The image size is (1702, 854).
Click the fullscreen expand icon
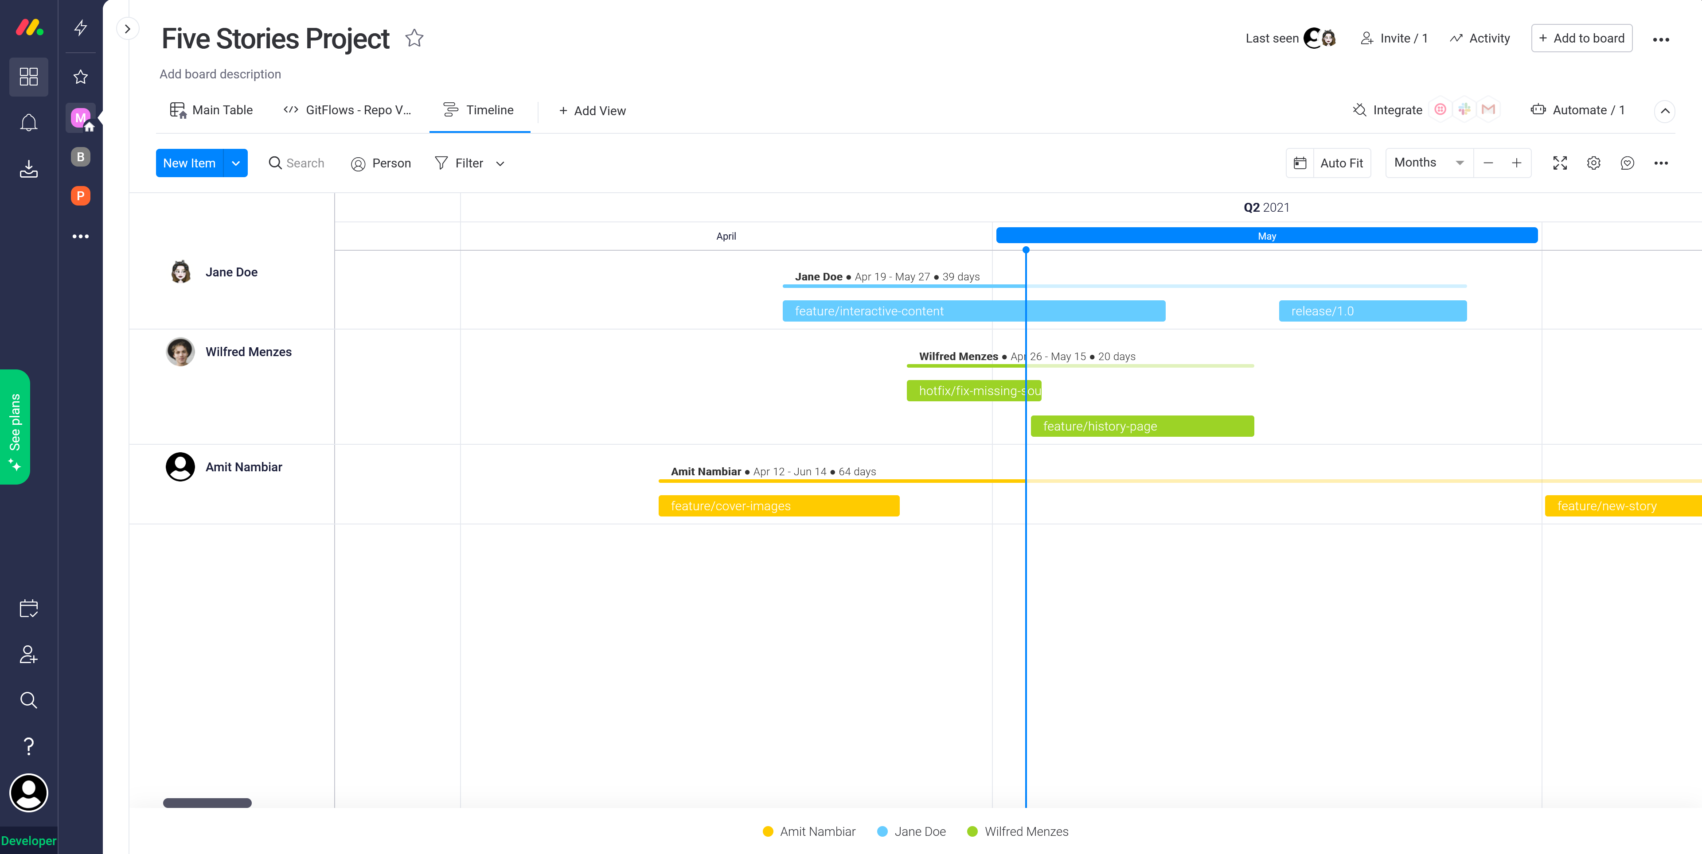click(x=1559, y=163)
